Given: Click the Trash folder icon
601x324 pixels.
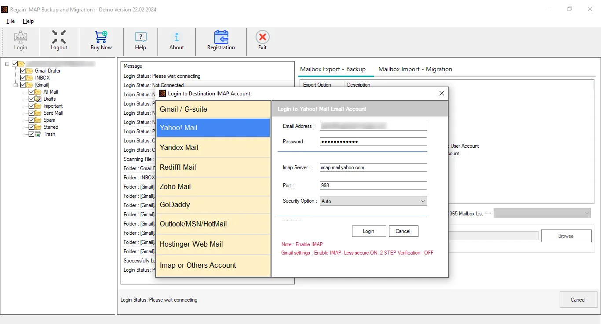Looking at the screenshot, I should (38, 134).
